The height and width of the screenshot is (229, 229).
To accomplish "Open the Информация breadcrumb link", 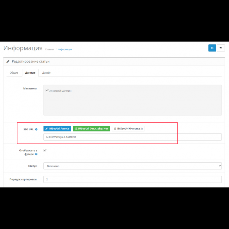I will (x=65, y=49).
